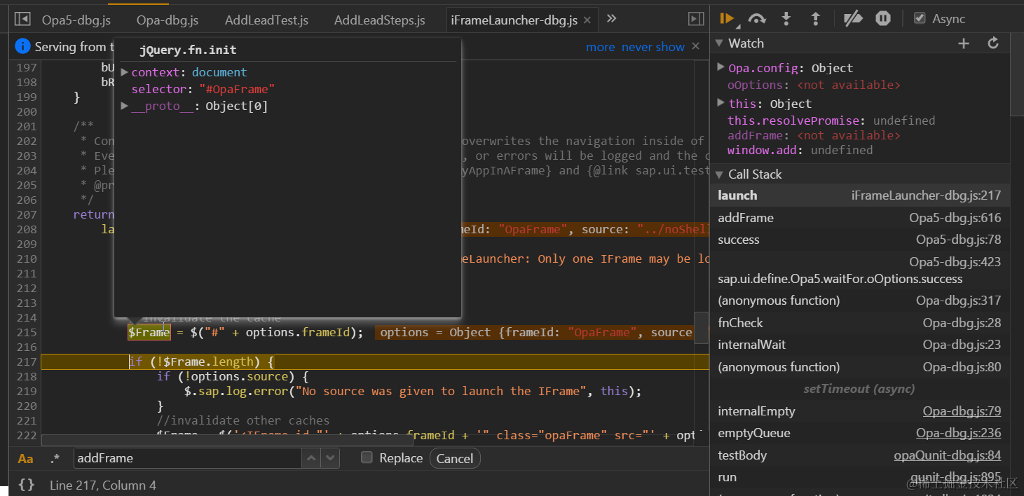Go to next search match
Screen dimensions: 1024x496
pos(331,458)
